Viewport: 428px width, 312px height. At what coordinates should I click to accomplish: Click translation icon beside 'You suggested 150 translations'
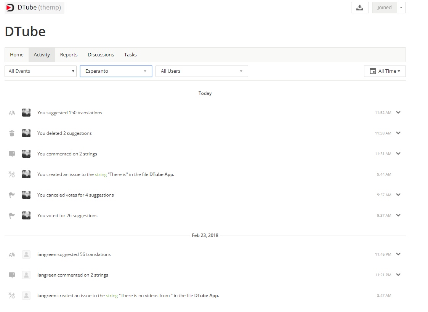[x=12, y=113]
